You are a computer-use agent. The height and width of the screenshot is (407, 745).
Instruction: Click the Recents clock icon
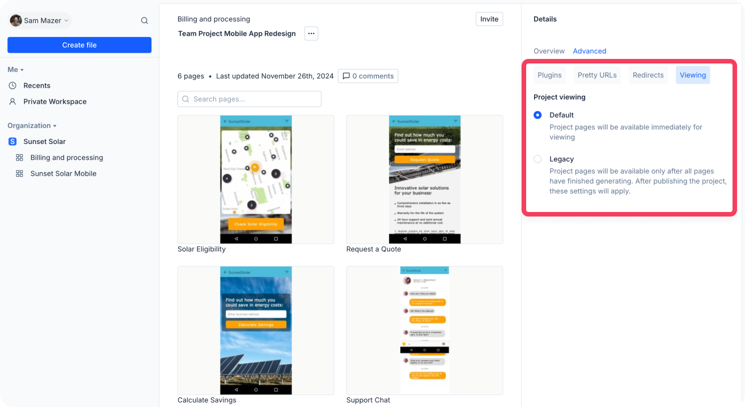pos(12,86)
